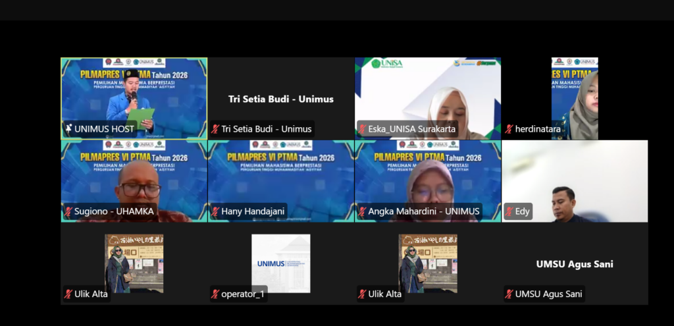Click the pin icon beside UNIMUS HOST

click(x=68, y=129)
